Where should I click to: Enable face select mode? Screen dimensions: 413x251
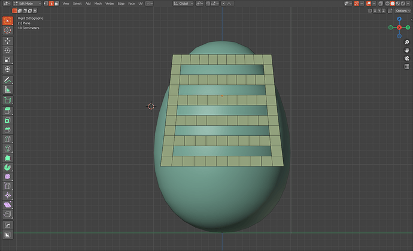(56, 4)
